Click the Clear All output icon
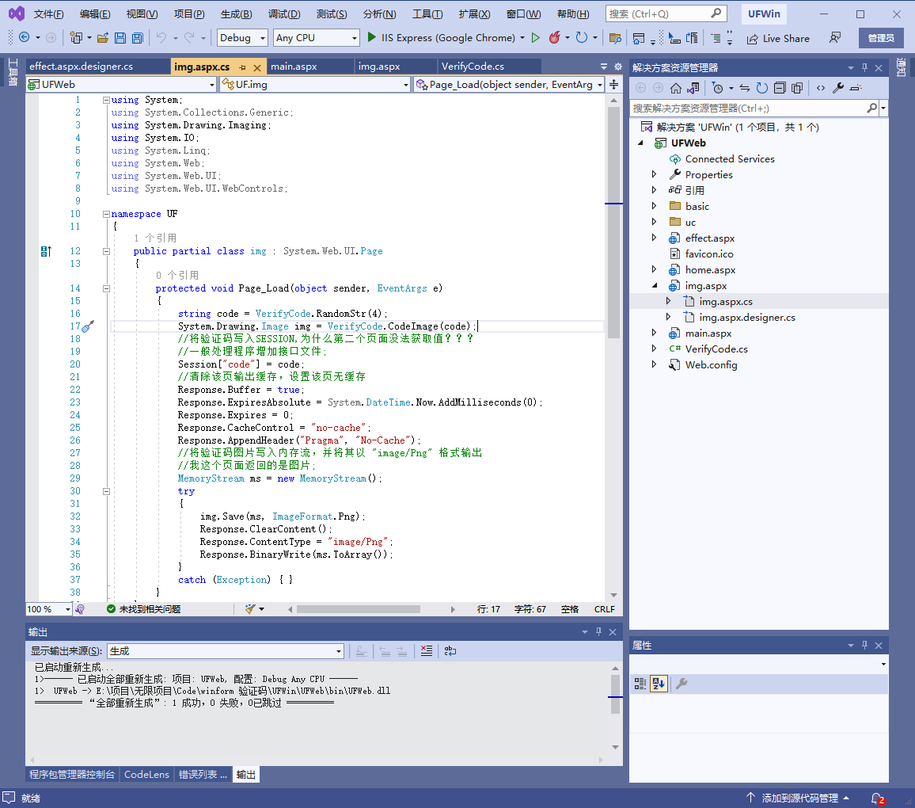The image size is (915, 808). point(427,651)
